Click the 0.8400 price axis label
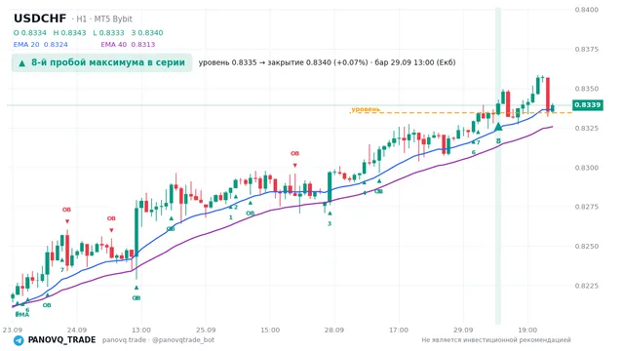624x351 pixels. [x=586, y=10]
